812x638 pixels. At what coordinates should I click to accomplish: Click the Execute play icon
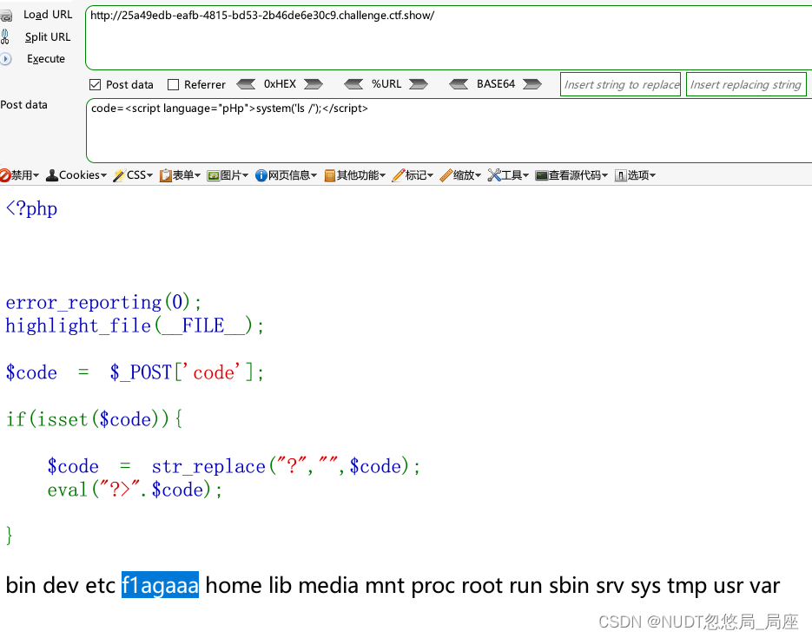click(6, 59)
